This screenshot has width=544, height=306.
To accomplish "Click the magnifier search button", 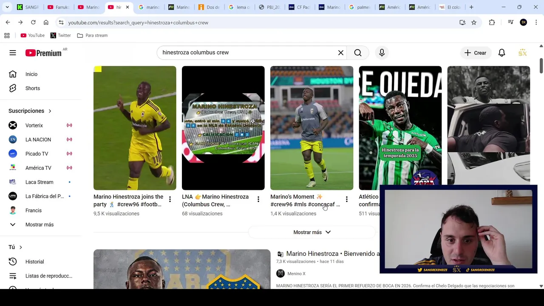I will click(x=358, y=53).
